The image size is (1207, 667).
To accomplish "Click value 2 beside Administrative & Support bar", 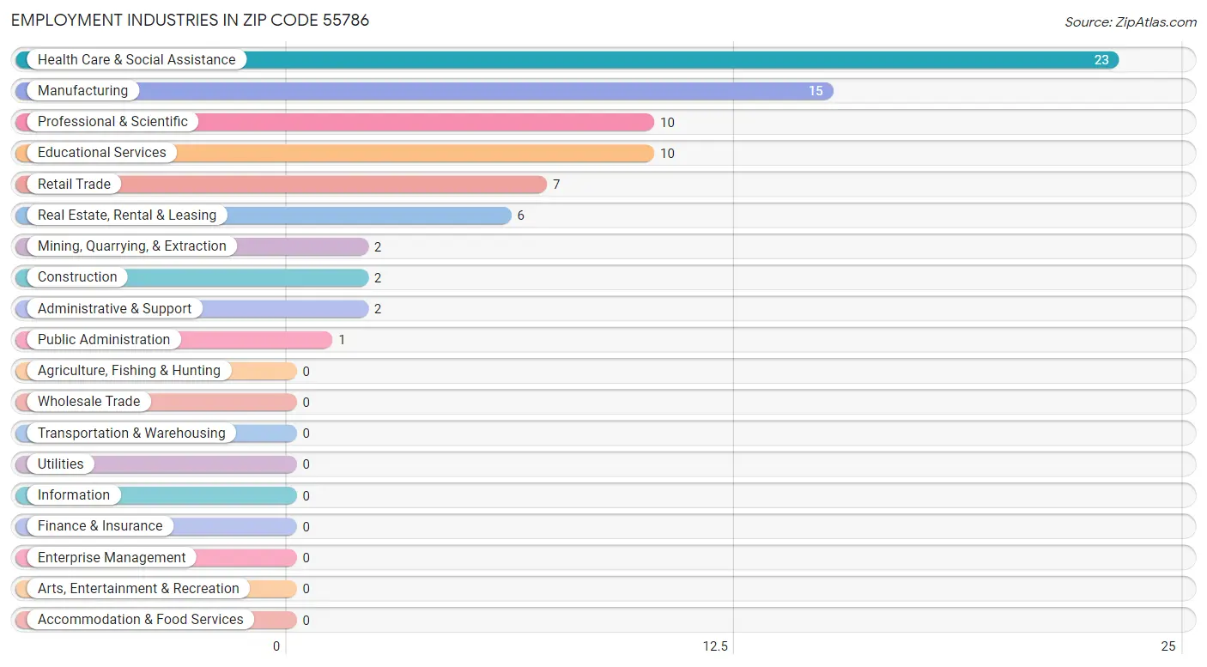I will [x=378, y=309].
